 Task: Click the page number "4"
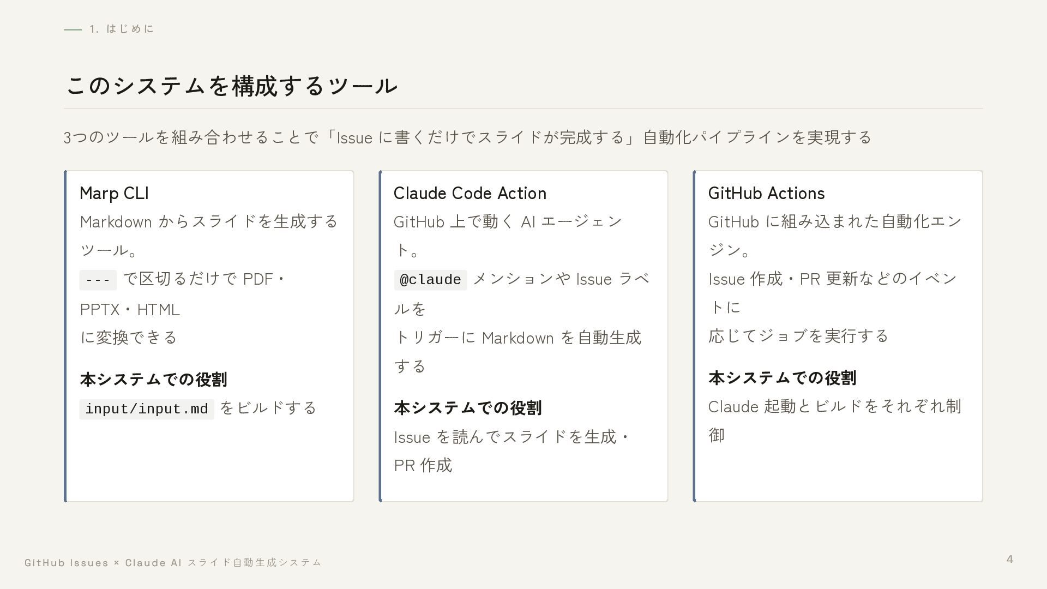(x=1010, y=560)
